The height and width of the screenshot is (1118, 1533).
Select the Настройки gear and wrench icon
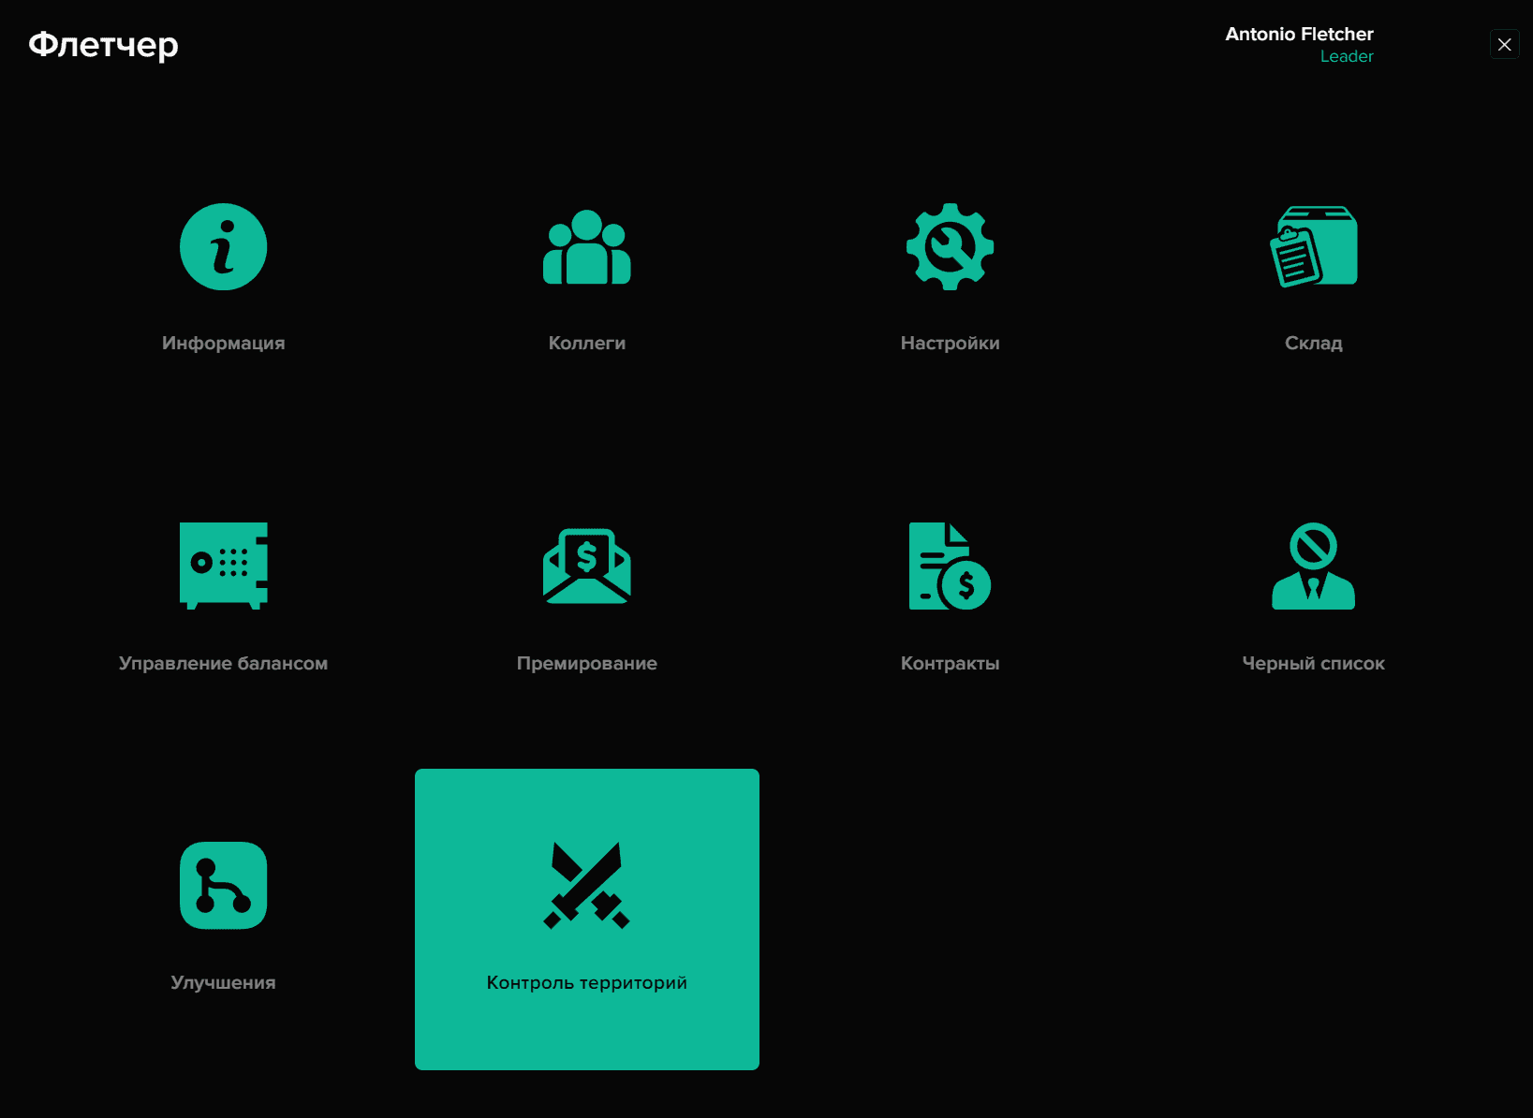[950, 247]
